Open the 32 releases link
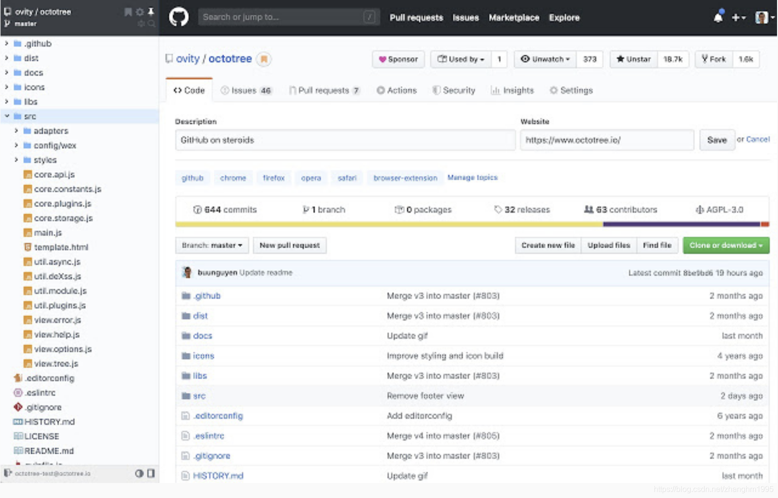The height and width of the screenshot is (498, 778). coord(522,209)
